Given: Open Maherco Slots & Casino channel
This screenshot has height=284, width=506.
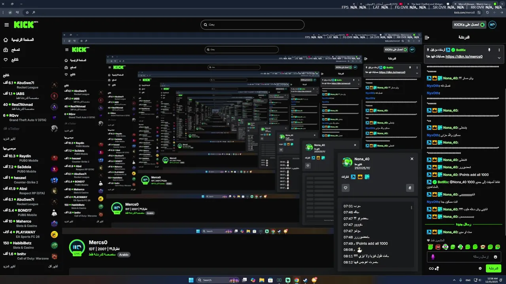Looking at the screenshot, I should pos(31,223).
